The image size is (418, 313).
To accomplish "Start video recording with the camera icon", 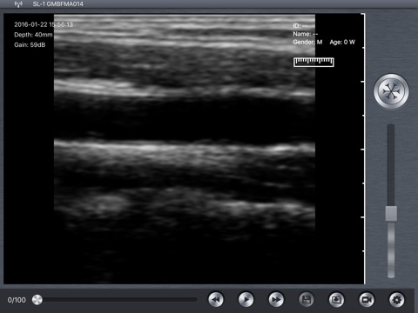I will pyautogui.click(x=367, y=299).
